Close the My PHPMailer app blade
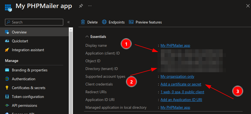The image size is (251, 114). (247, 6)
